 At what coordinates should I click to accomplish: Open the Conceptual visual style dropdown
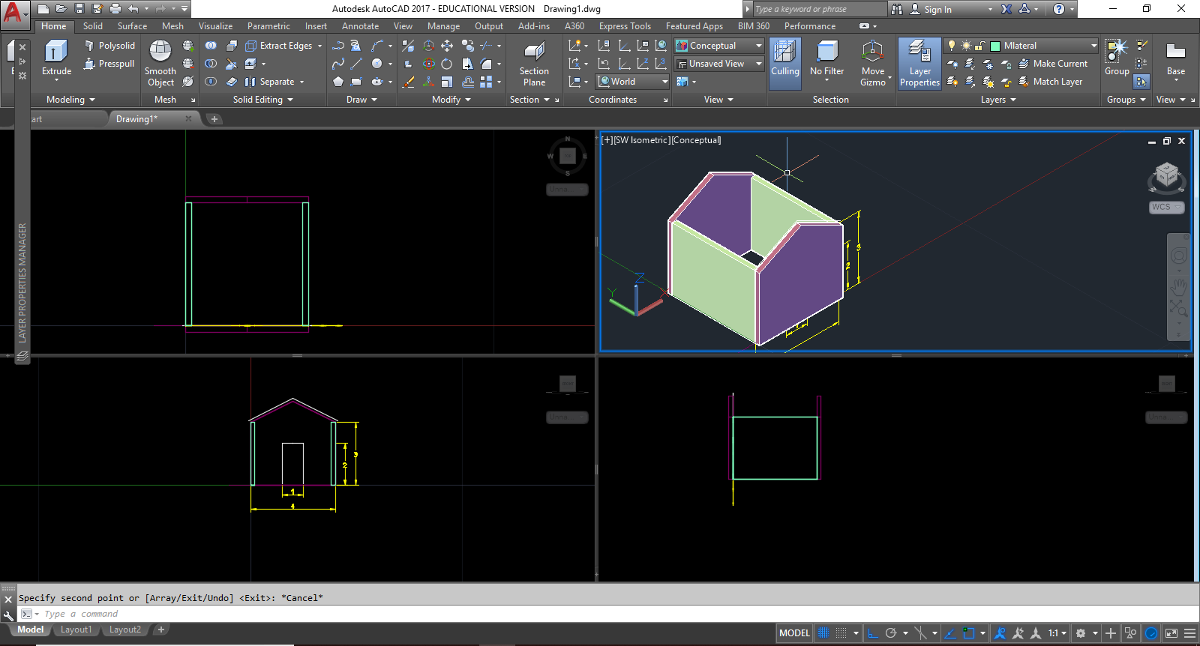pyautogui.click(x=718, y=46)
